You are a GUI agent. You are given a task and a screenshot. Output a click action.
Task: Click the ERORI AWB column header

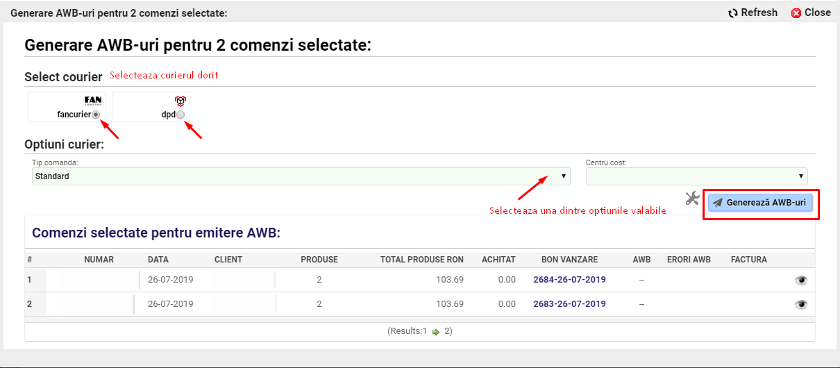tap(689, 260)
